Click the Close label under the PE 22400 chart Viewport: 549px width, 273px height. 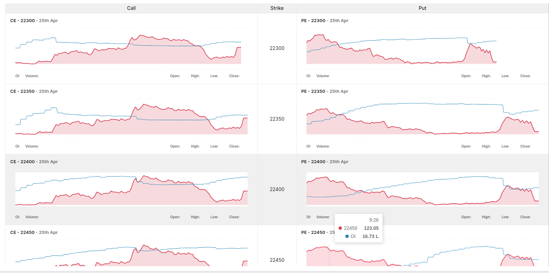tap(525, 217)
